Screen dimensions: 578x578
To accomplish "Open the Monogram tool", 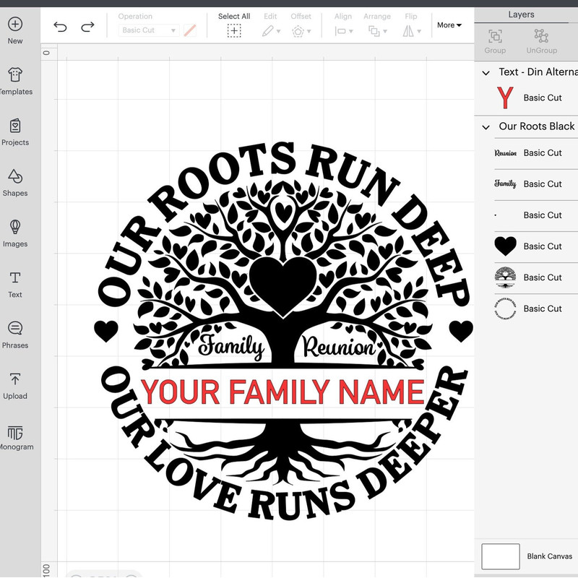I will (x=15, y=432).
